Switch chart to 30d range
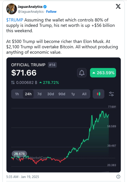 (x=51, y=94)
